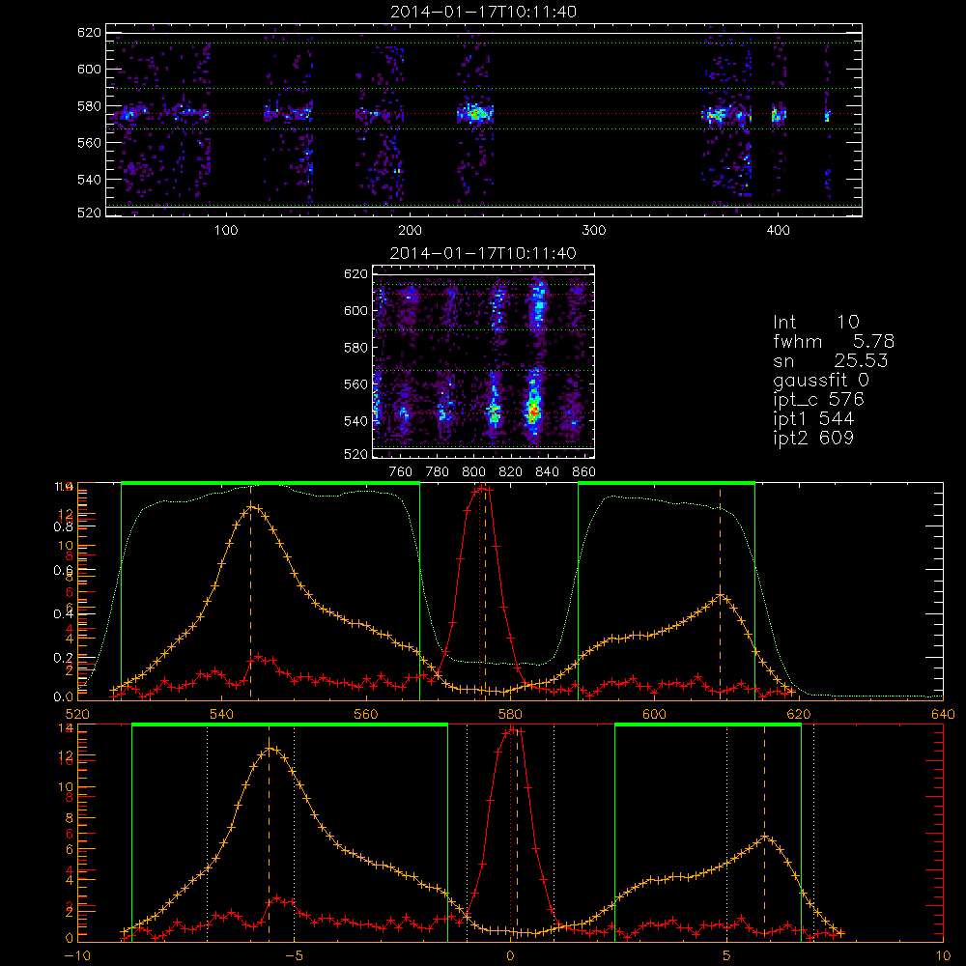Screen dimensions: 966x966
Task: Click the left green bar atop the lower profile plot
Action: 290,725
